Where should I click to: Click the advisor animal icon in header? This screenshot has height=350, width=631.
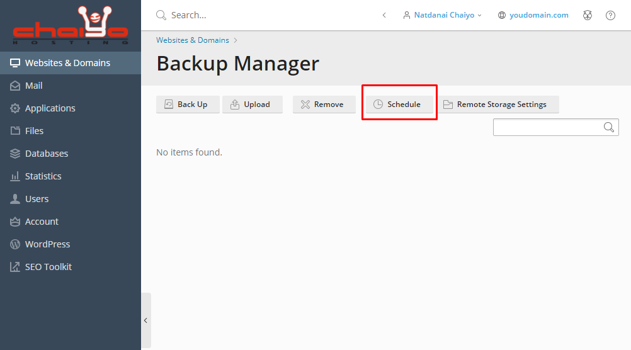[588, 15]
